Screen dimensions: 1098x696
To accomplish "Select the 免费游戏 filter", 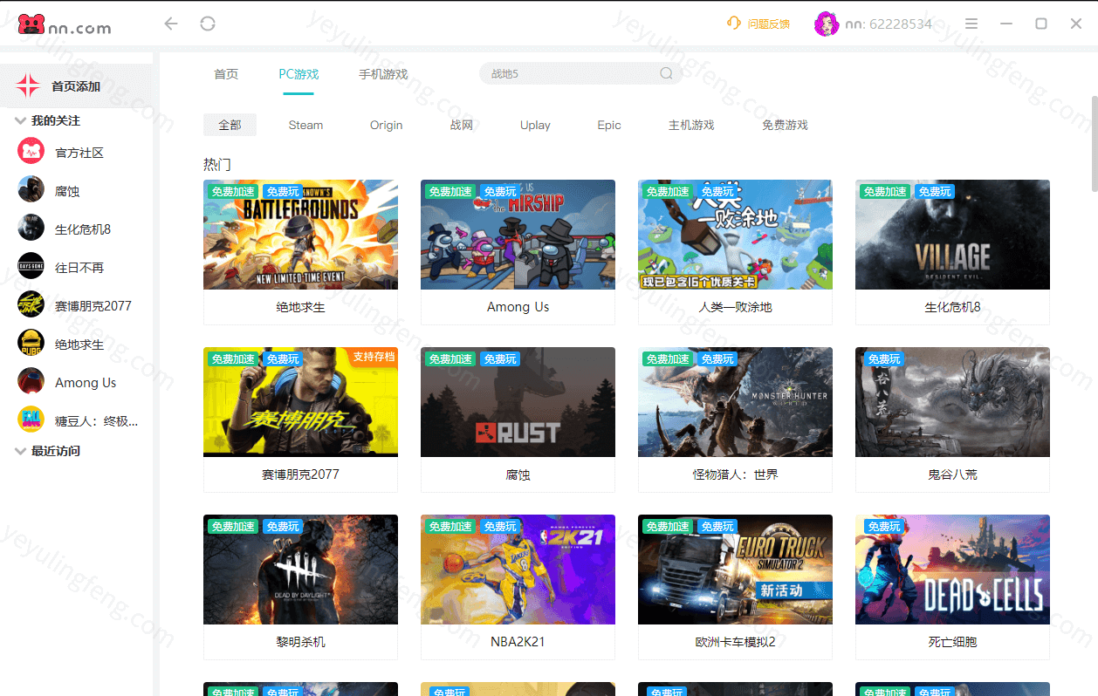I will [785, 125].
